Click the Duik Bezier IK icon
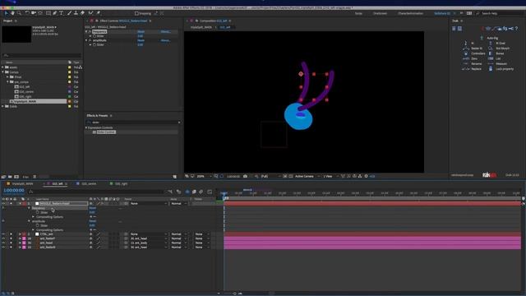This screenshot has width=526, height=296. coord(466,49)
